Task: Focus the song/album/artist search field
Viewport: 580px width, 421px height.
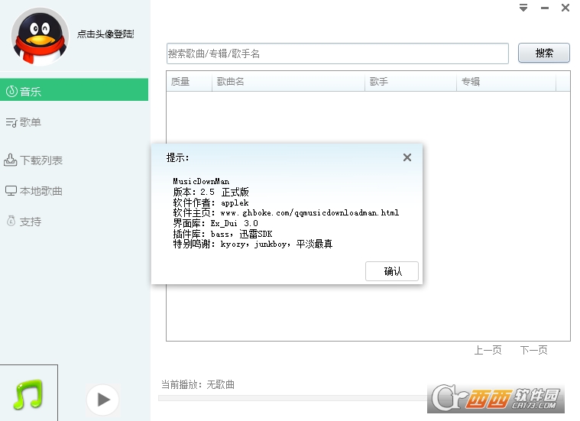Action: (337, 53)
